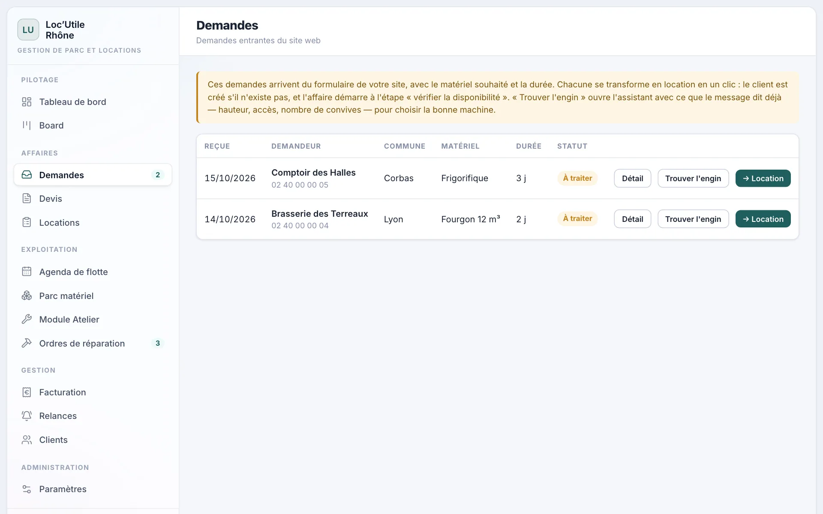Click the Matériel column header
Screen dimensions: 823x514
460,146
